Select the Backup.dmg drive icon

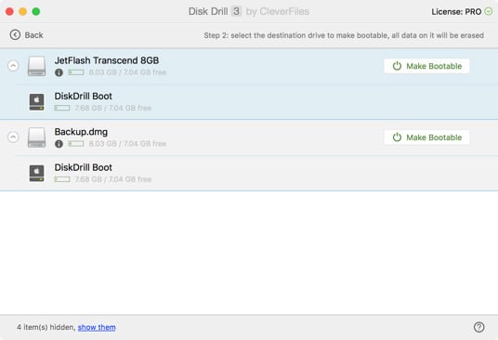[36, 137]
